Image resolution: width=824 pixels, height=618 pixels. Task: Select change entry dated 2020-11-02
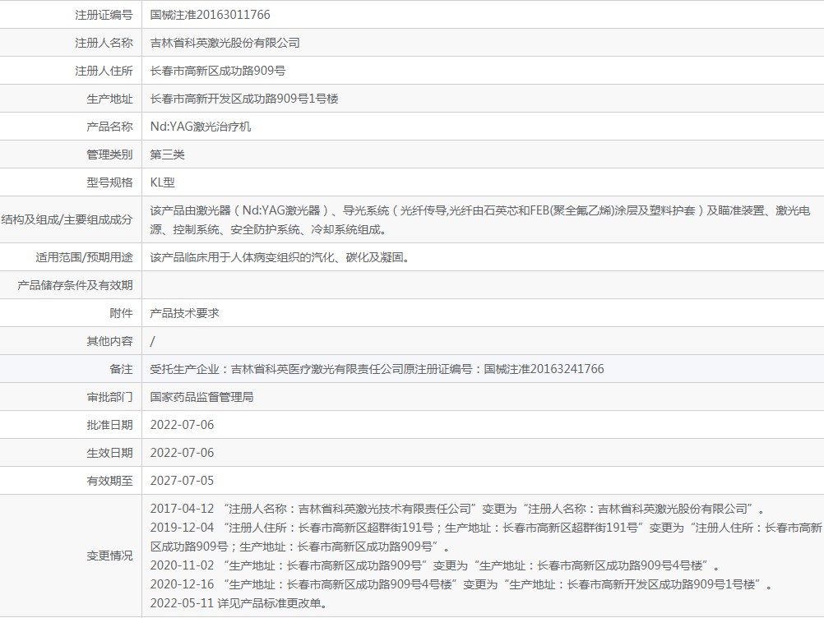coord(435,565)
